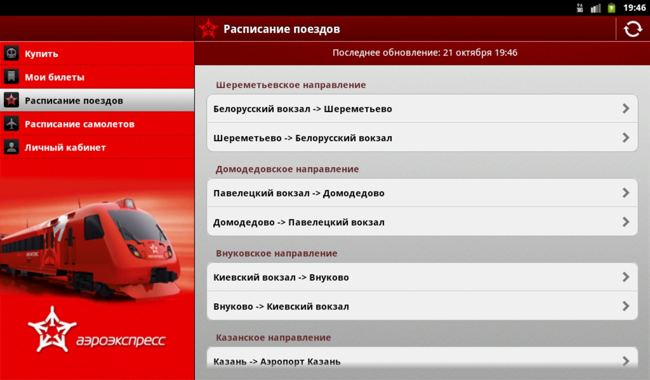Expand chevron for Казань -> Аэропорт Казань

click(626, 361)
